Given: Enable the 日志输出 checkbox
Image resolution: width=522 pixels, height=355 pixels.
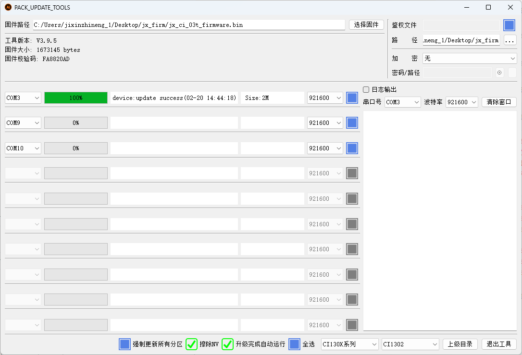Looking at the screenshot, I should (x=366, y=89).
